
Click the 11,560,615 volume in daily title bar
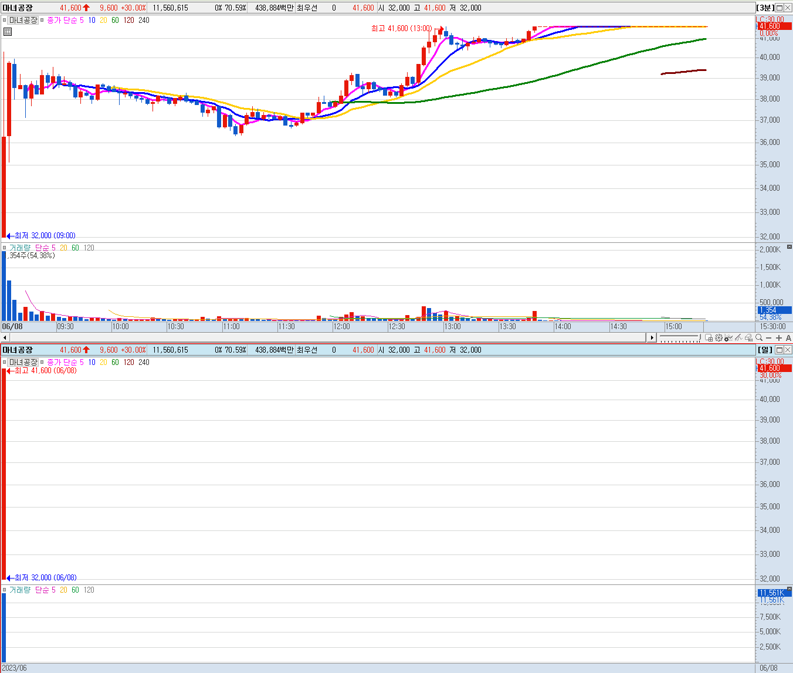(170, 350)
